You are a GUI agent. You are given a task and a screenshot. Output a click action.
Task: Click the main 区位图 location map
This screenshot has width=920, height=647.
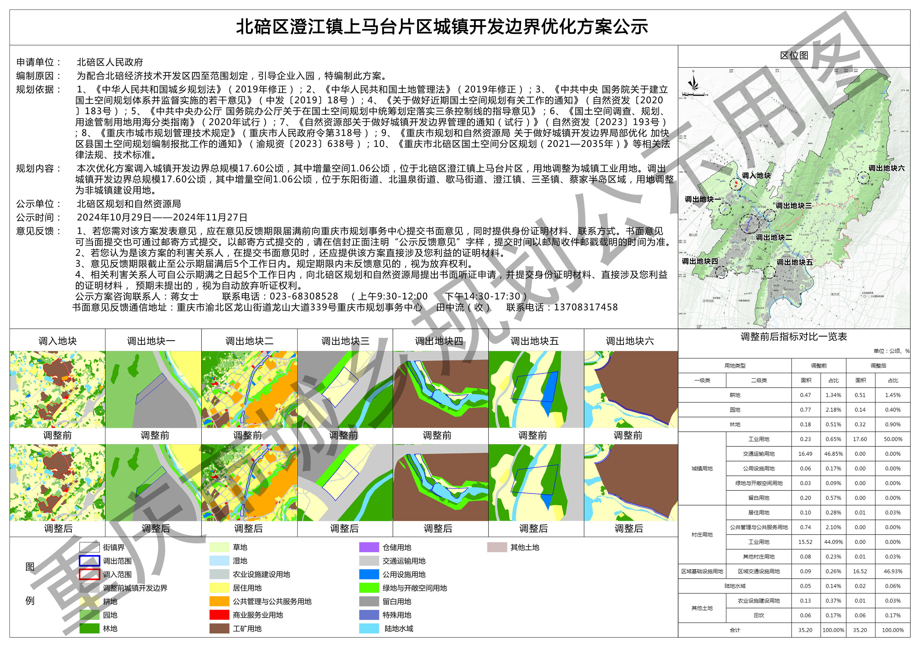click(x=794, y=198)
